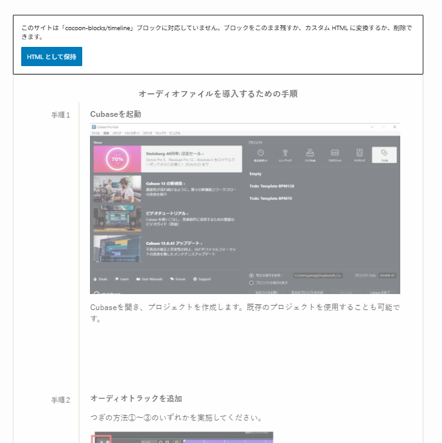This screenshot has width=442, height=443.
Task: Open the "Steinberg 40周年: 記念セール" news link
Action: (175, 153)
